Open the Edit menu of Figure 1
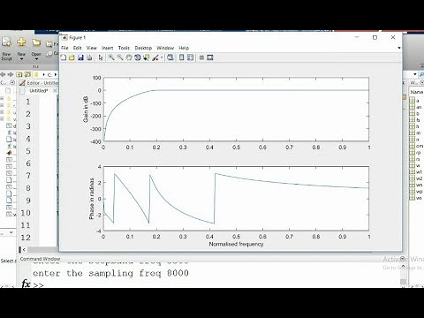The height and width of the screenshot is (318, 424). click(77, 48)
